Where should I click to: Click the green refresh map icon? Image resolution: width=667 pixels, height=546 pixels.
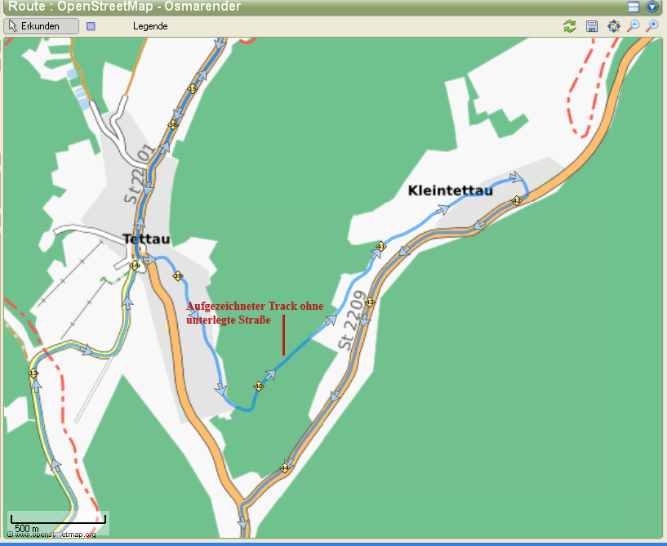[570, 26]
